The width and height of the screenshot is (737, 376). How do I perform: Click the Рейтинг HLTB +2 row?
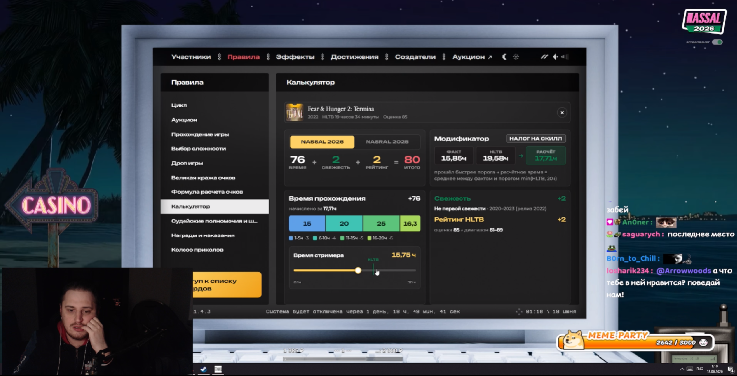(x=500, y=219)
